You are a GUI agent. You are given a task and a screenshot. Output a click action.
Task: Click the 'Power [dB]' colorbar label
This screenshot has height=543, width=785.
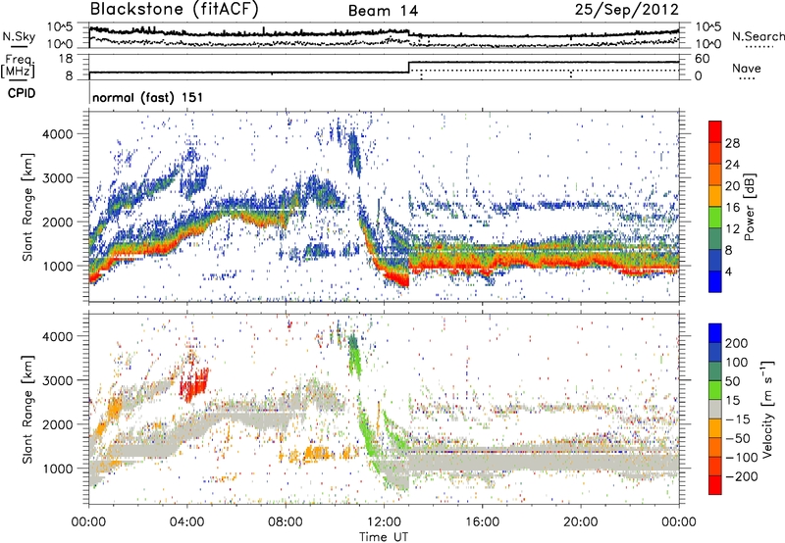coord(750,207)
